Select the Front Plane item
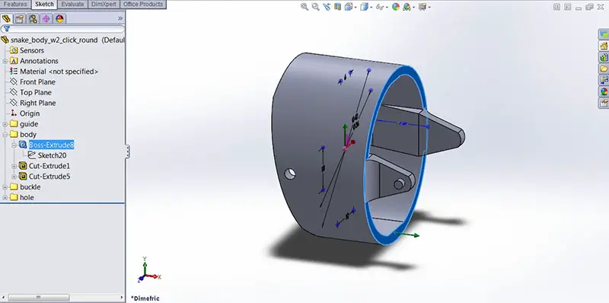 tap(37, 82)
